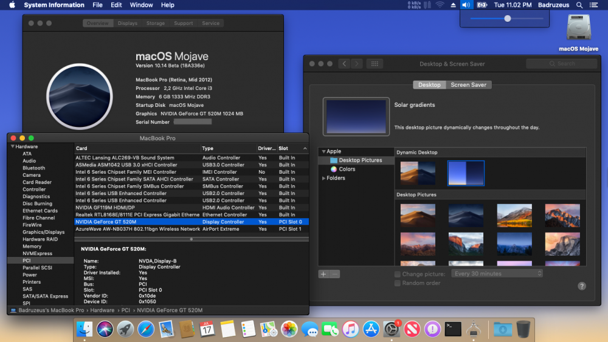Open System Preferences gear in Dock

[391, 329]
